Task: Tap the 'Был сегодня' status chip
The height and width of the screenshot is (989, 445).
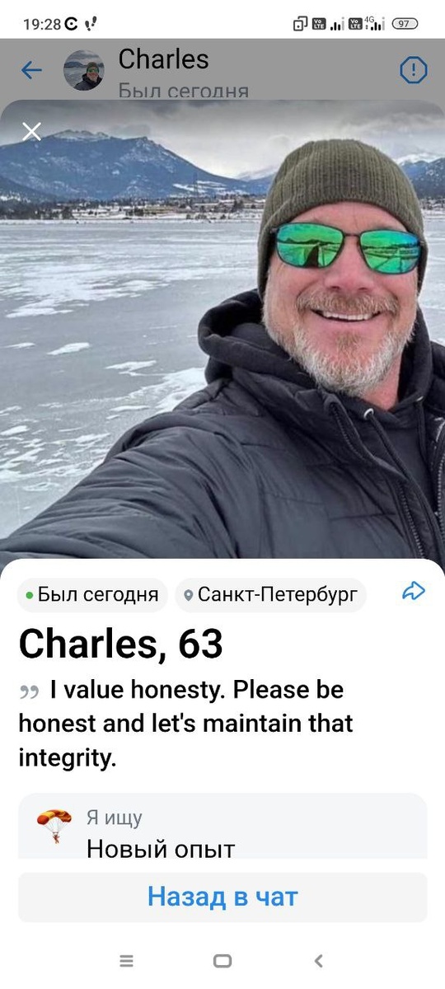Action: [x=92, y=594]
